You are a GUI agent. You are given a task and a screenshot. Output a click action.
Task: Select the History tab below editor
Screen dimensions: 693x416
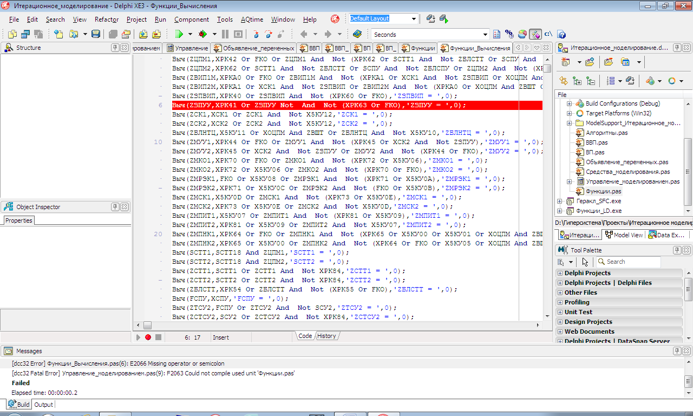click(x=326, y=336)
